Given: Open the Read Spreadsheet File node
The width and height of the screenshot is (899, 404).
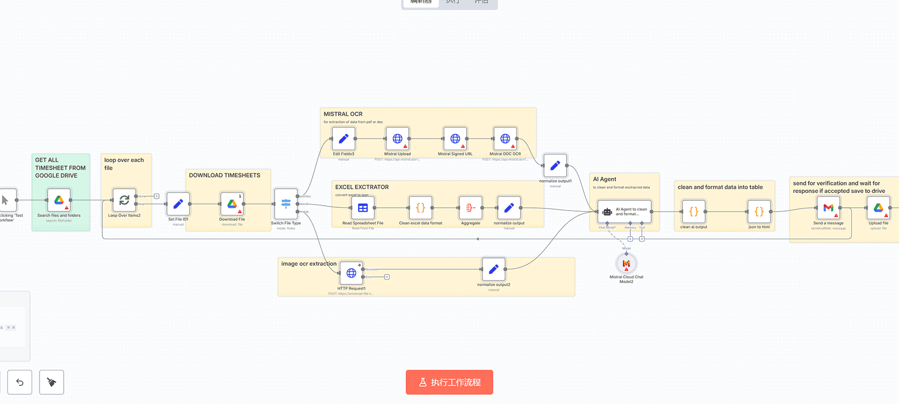Looking at the screenshot, I should click(x=363, y=208).
